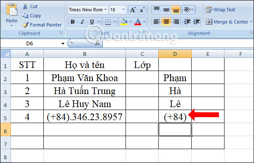Expand the font size dropdown arrow
Image resolution: width=254 pixels, height=163 pixels.
tap(123, 10)
